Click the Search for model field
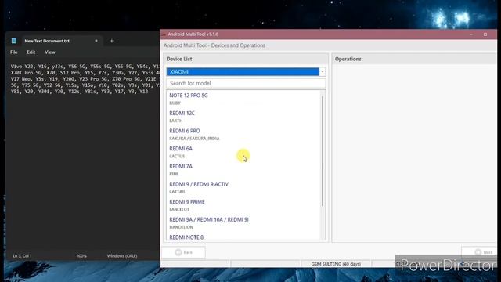 tap(246, 83)
